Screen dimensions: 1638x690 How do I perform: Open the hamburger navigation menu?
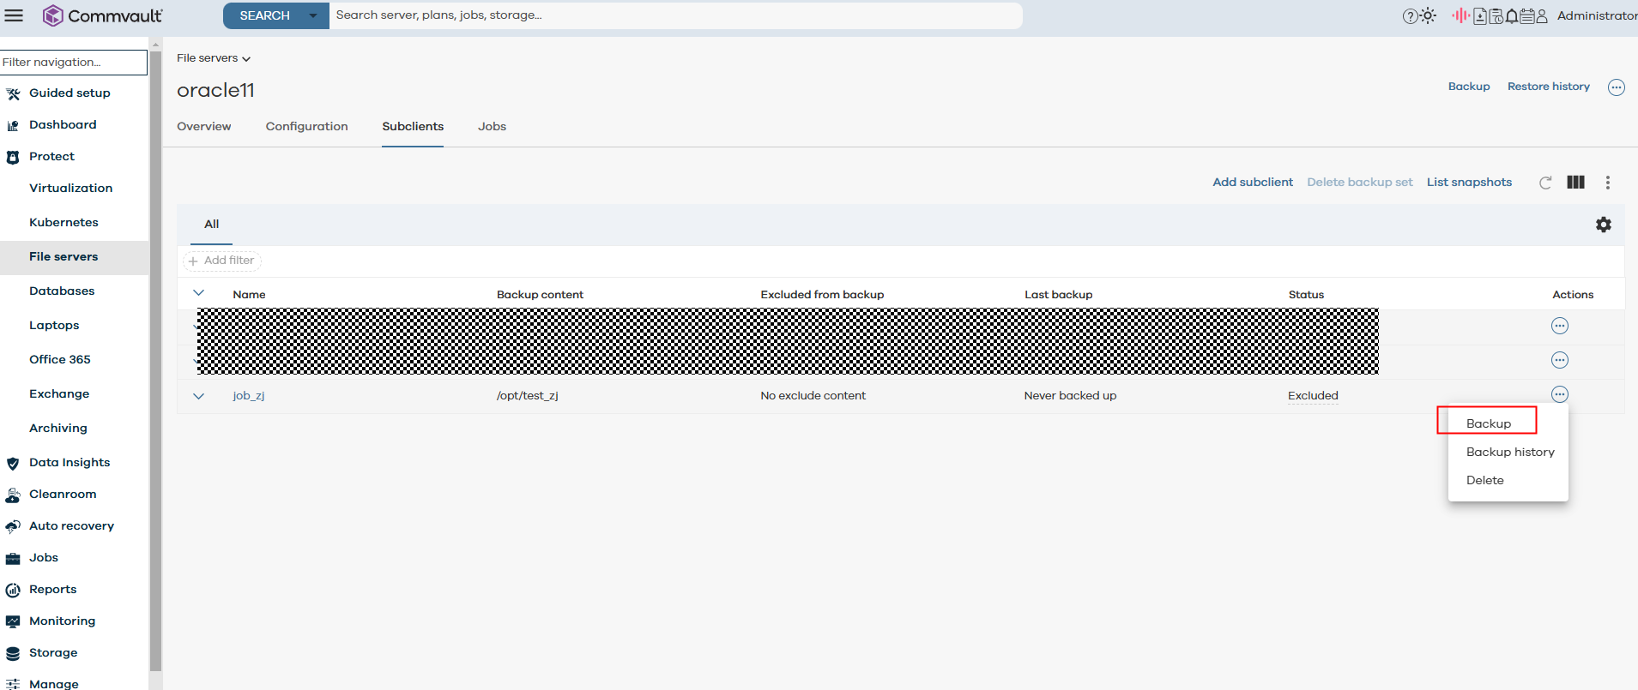14,15
